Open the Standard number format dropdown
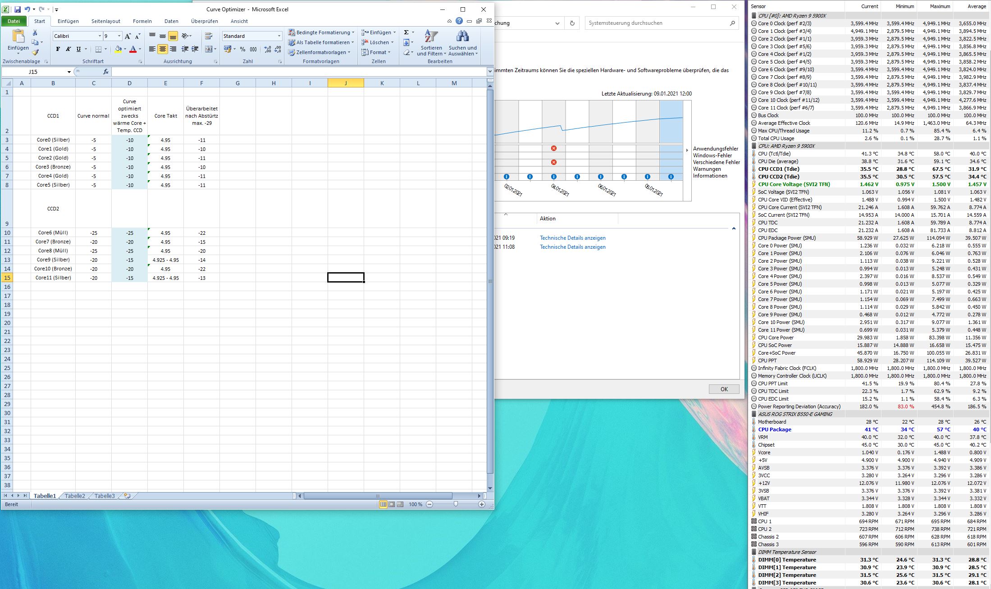The width and height of the screenshot is (991, 589). pyautogui.click(x=279, y=36)
